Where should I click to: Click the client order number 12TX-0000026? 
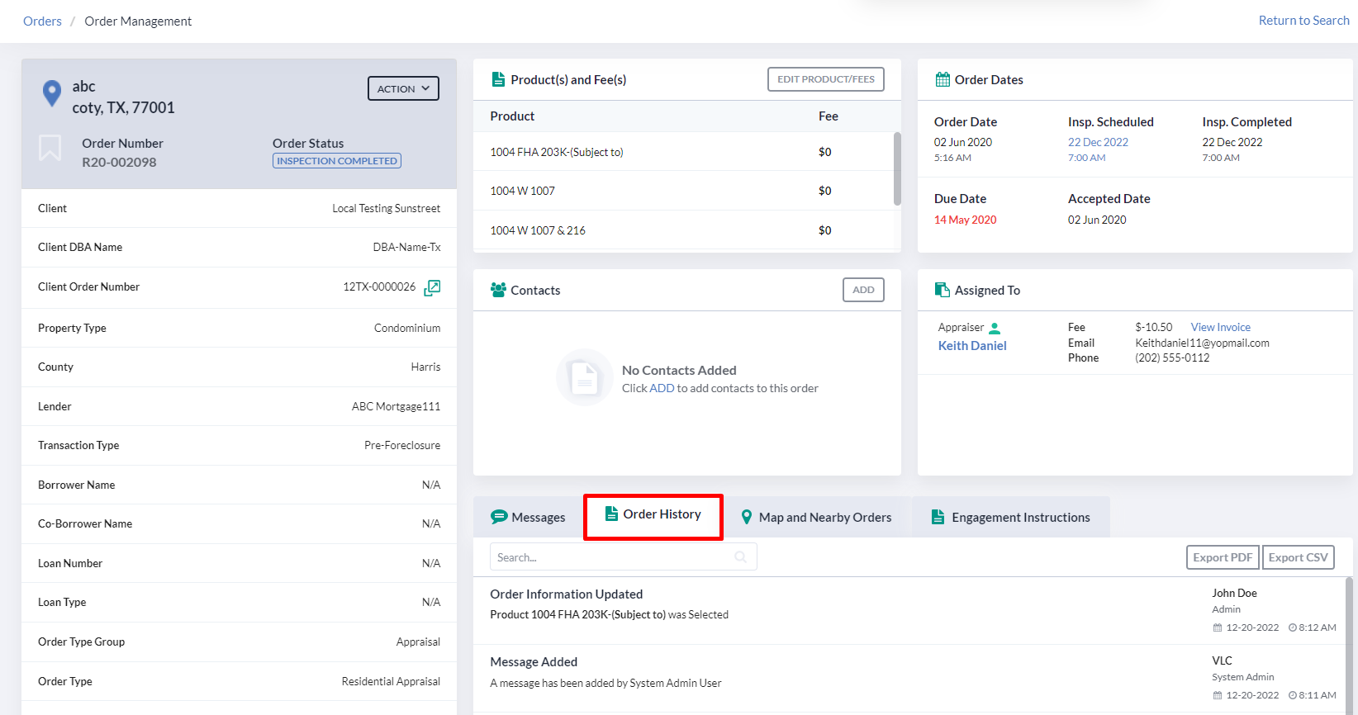[379, 286]
